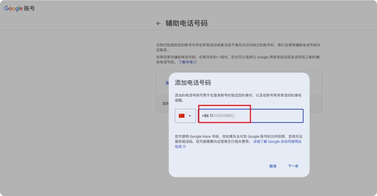Open the 了解详情 link on background page
The image size is (377, 196).
click(x=187, y=62)
